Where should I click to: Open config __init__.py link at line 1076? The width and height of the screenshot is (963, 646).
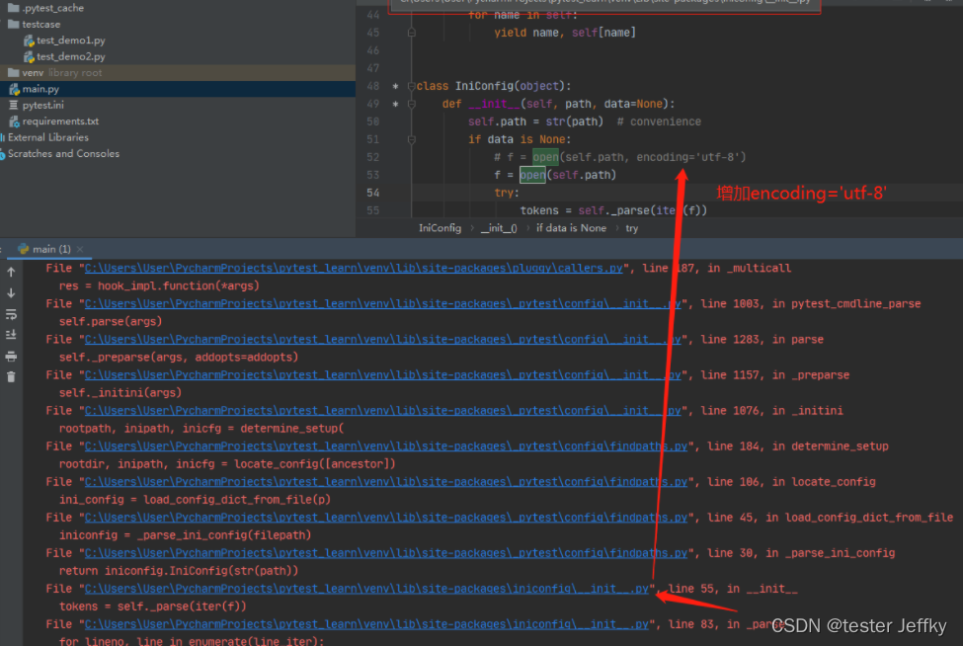382,411
